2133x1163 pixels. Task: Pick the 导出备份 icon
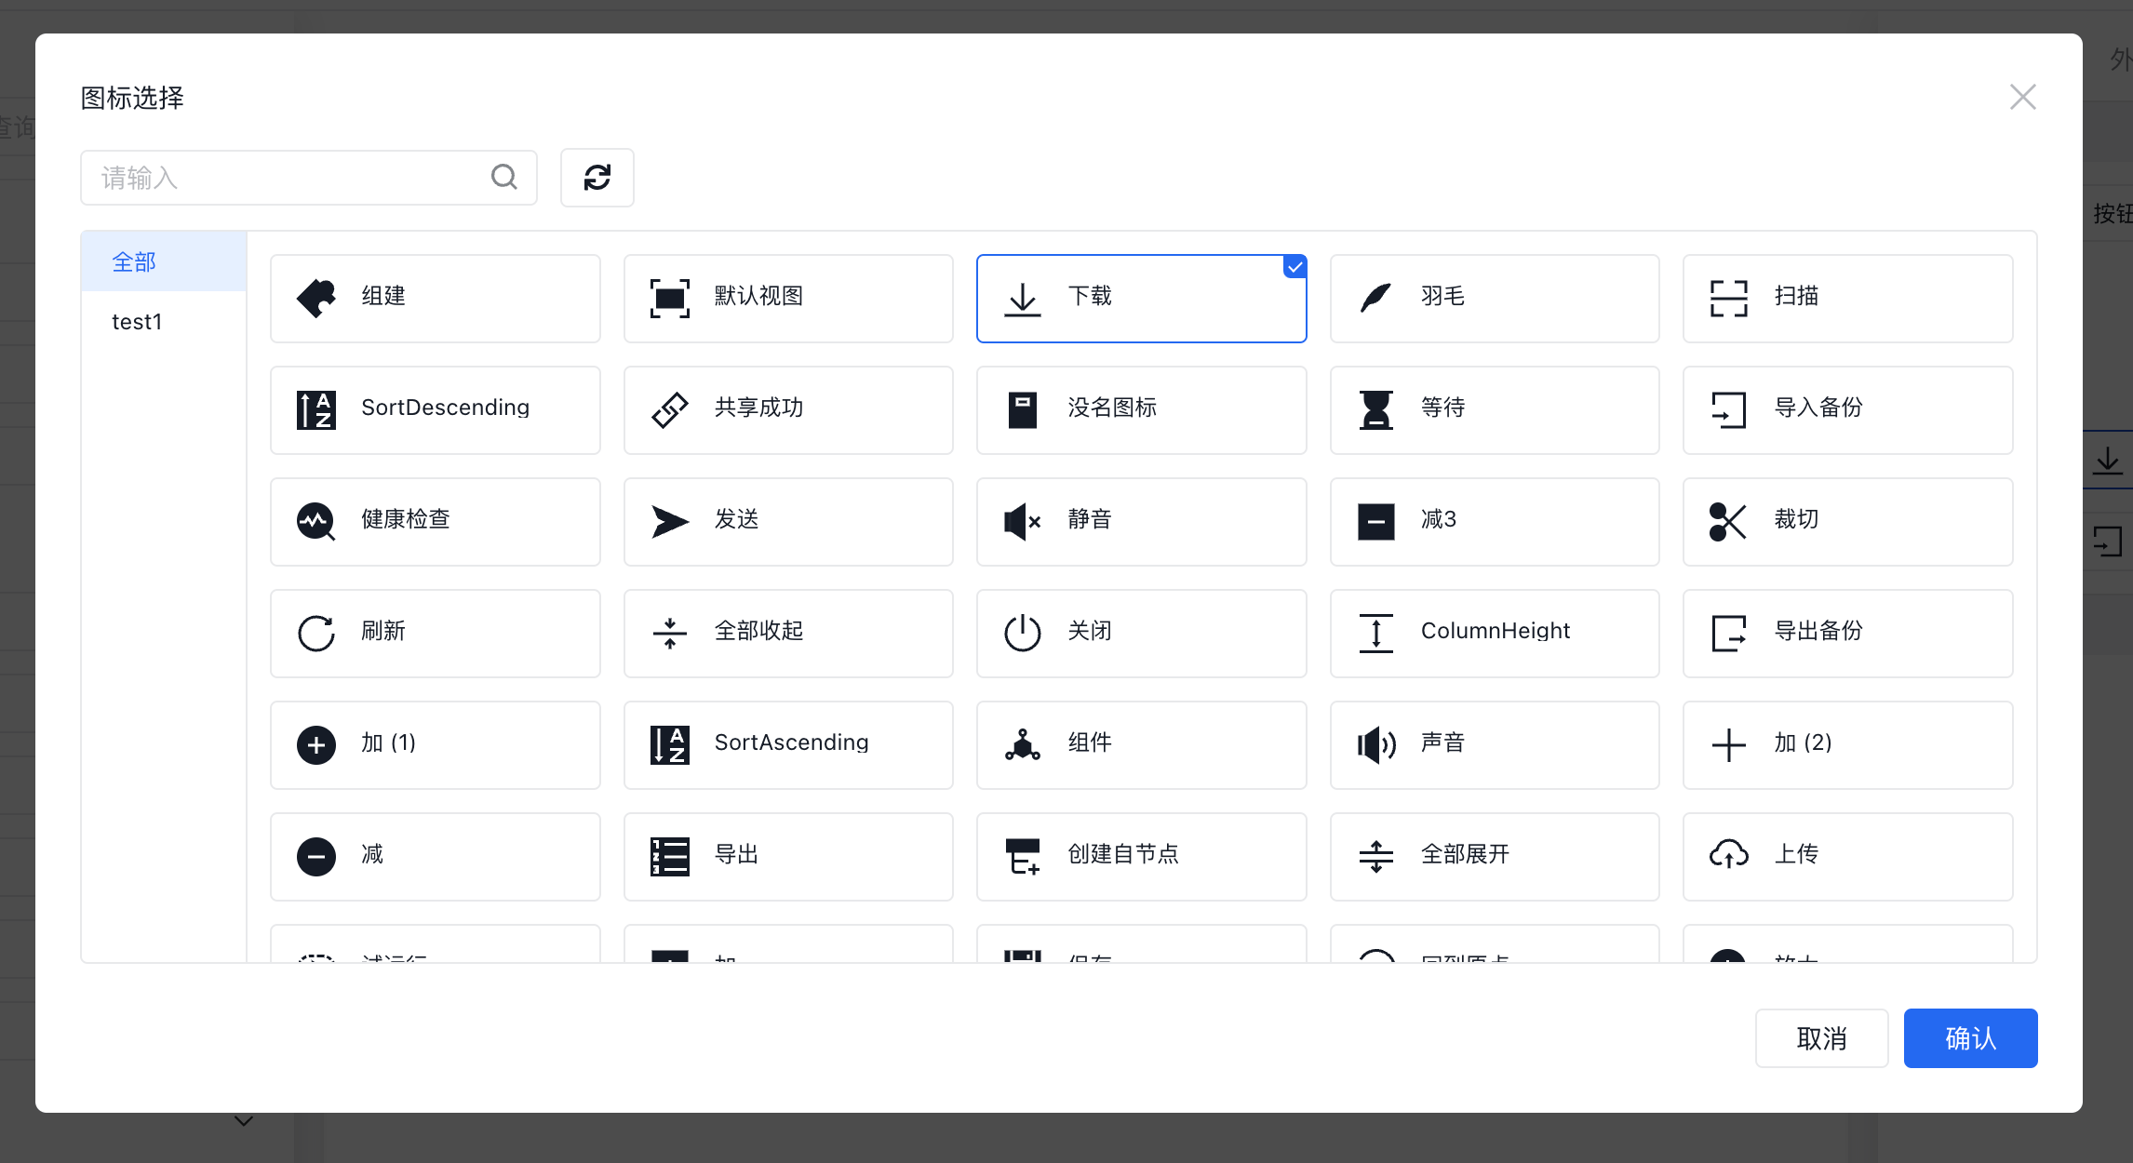[1847, 634]
